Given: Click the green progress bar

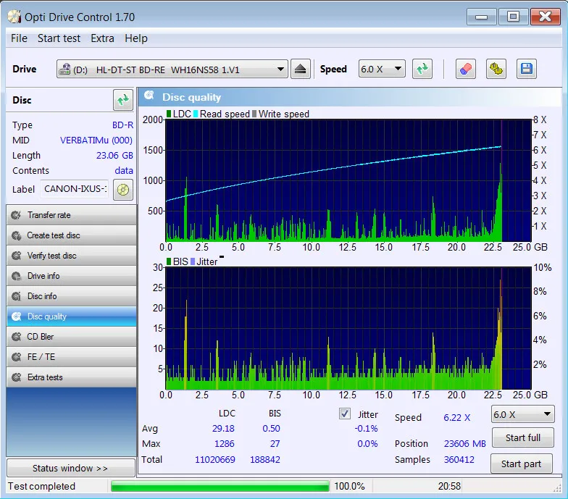Looking at the screenshot, I should [220, 487].
